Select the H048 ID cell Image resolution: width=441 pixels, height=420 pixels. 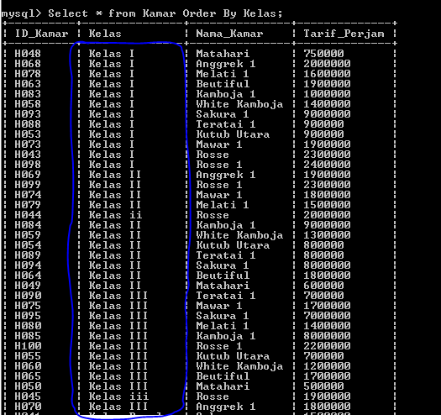point(28,54)
